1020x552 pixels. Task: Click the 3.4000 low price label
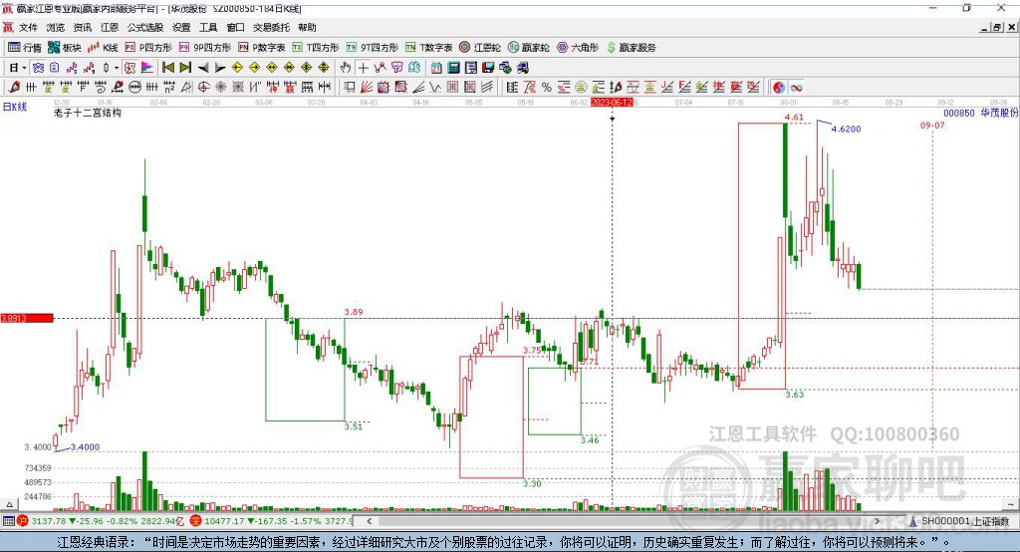86,446
